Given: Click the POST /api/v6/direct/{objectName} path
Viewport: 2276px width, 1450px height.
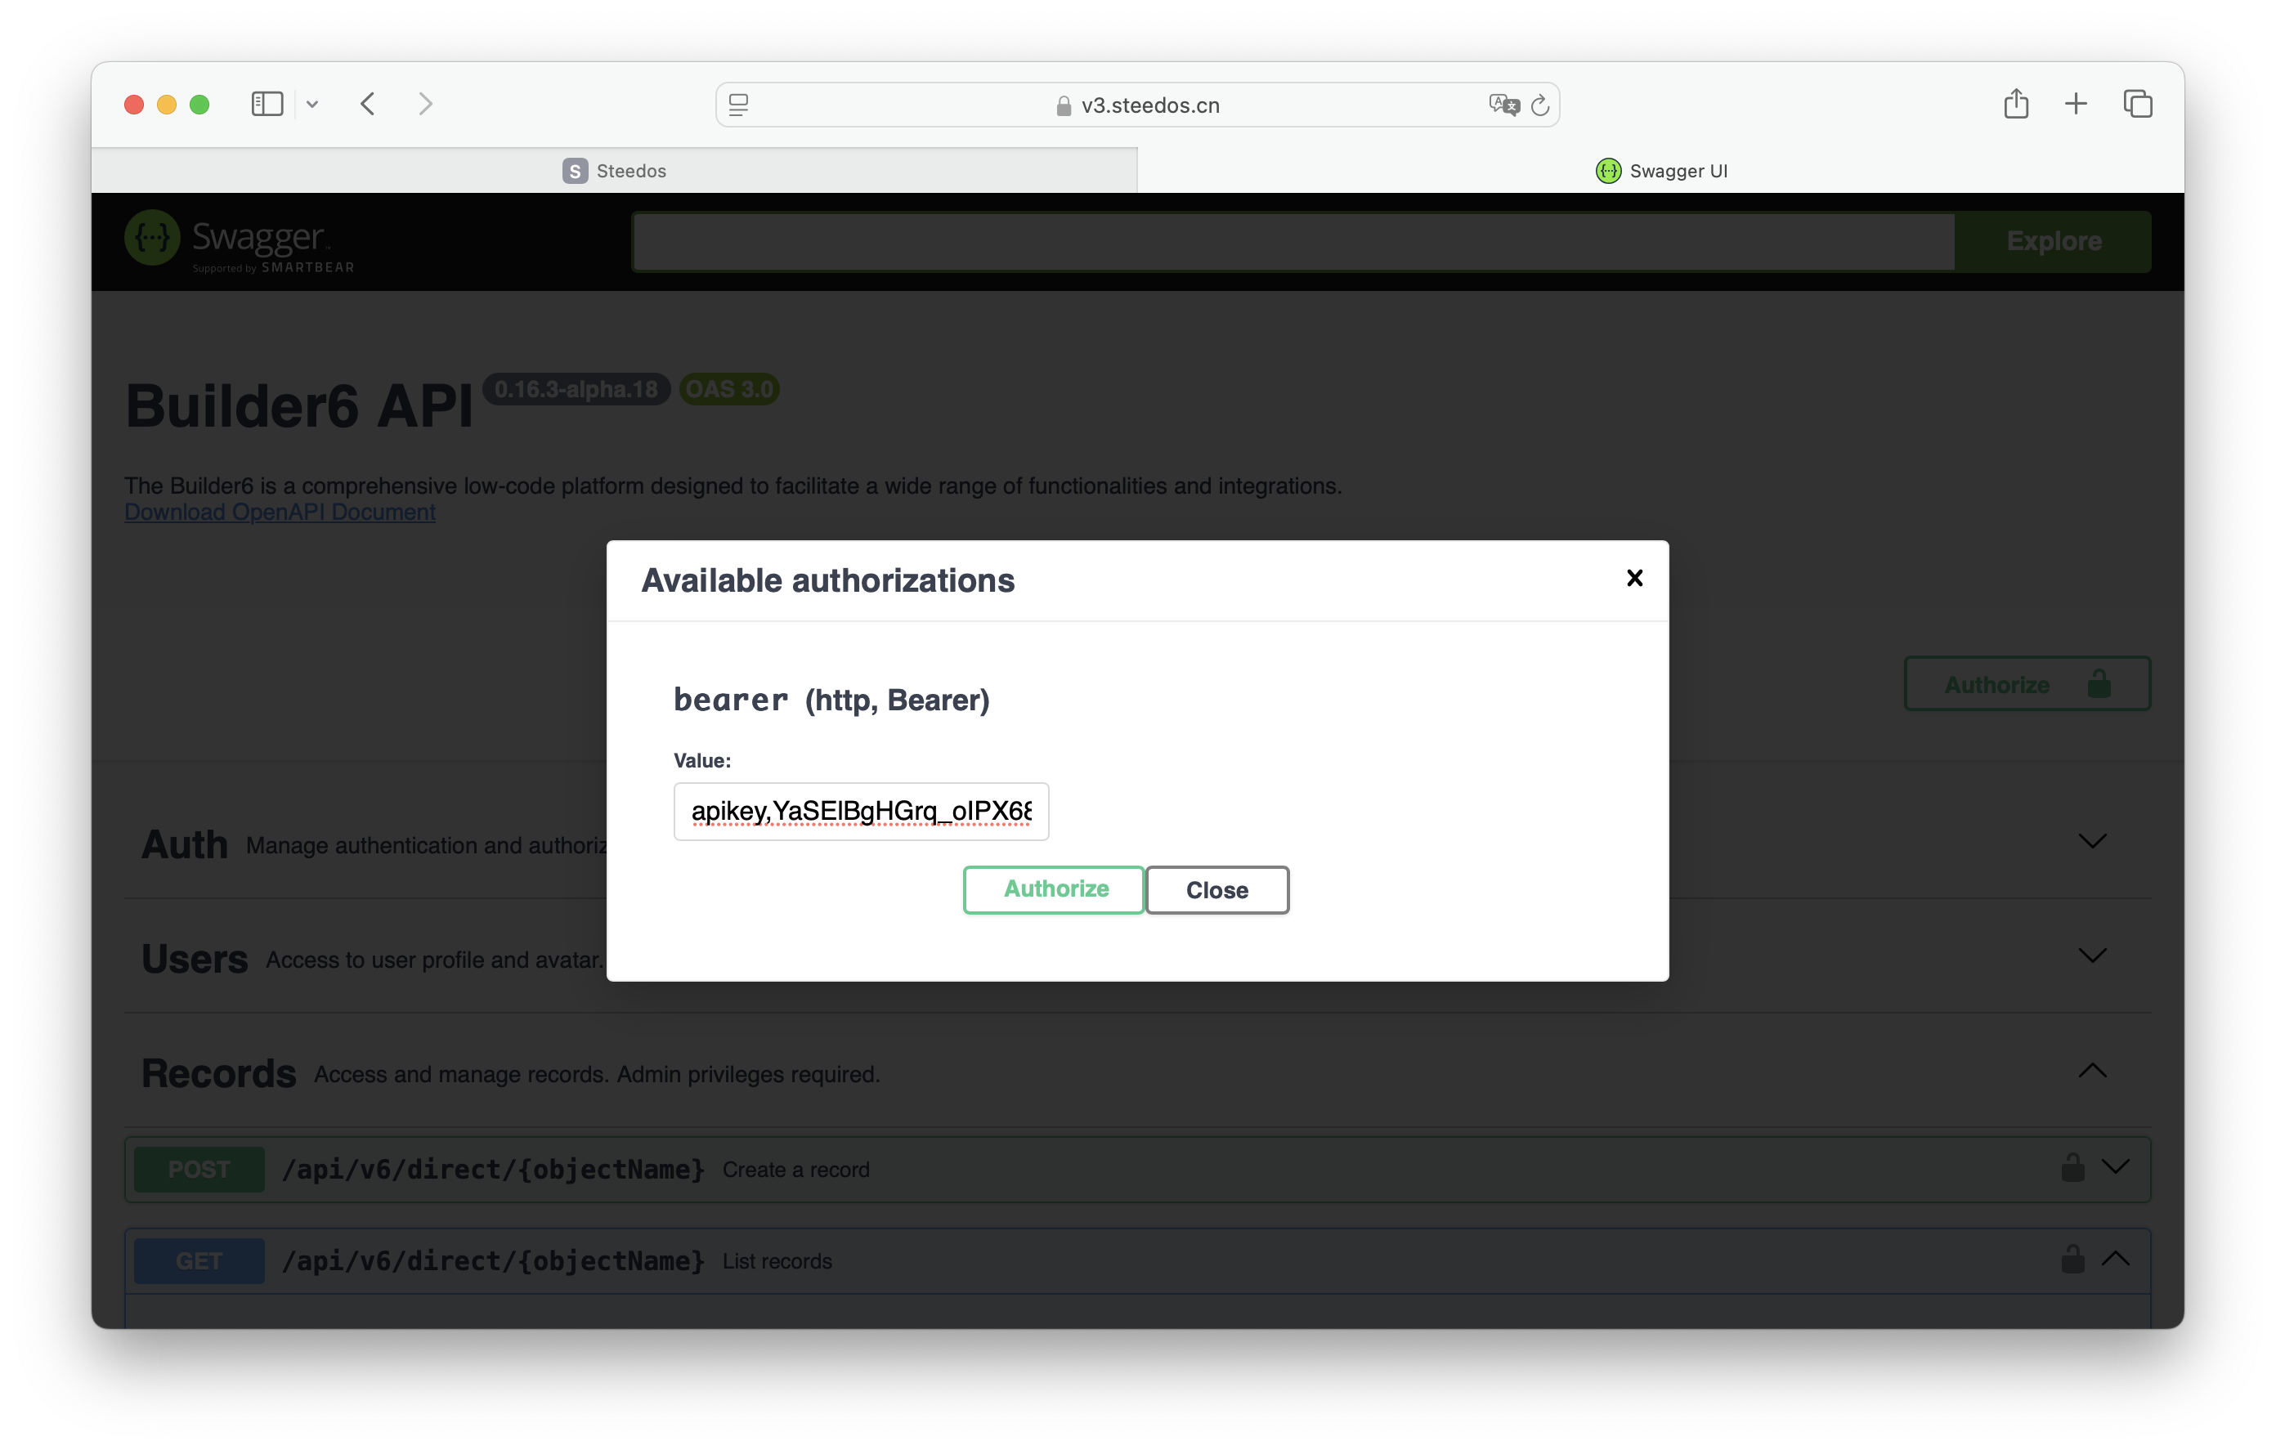Looking at the screenshot, I should coord(494,1170).
